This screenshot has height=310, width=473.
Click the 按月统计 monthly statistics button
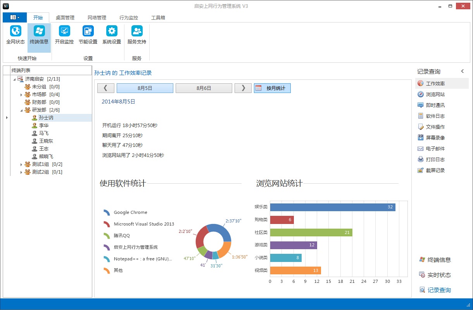click(272, 88)
